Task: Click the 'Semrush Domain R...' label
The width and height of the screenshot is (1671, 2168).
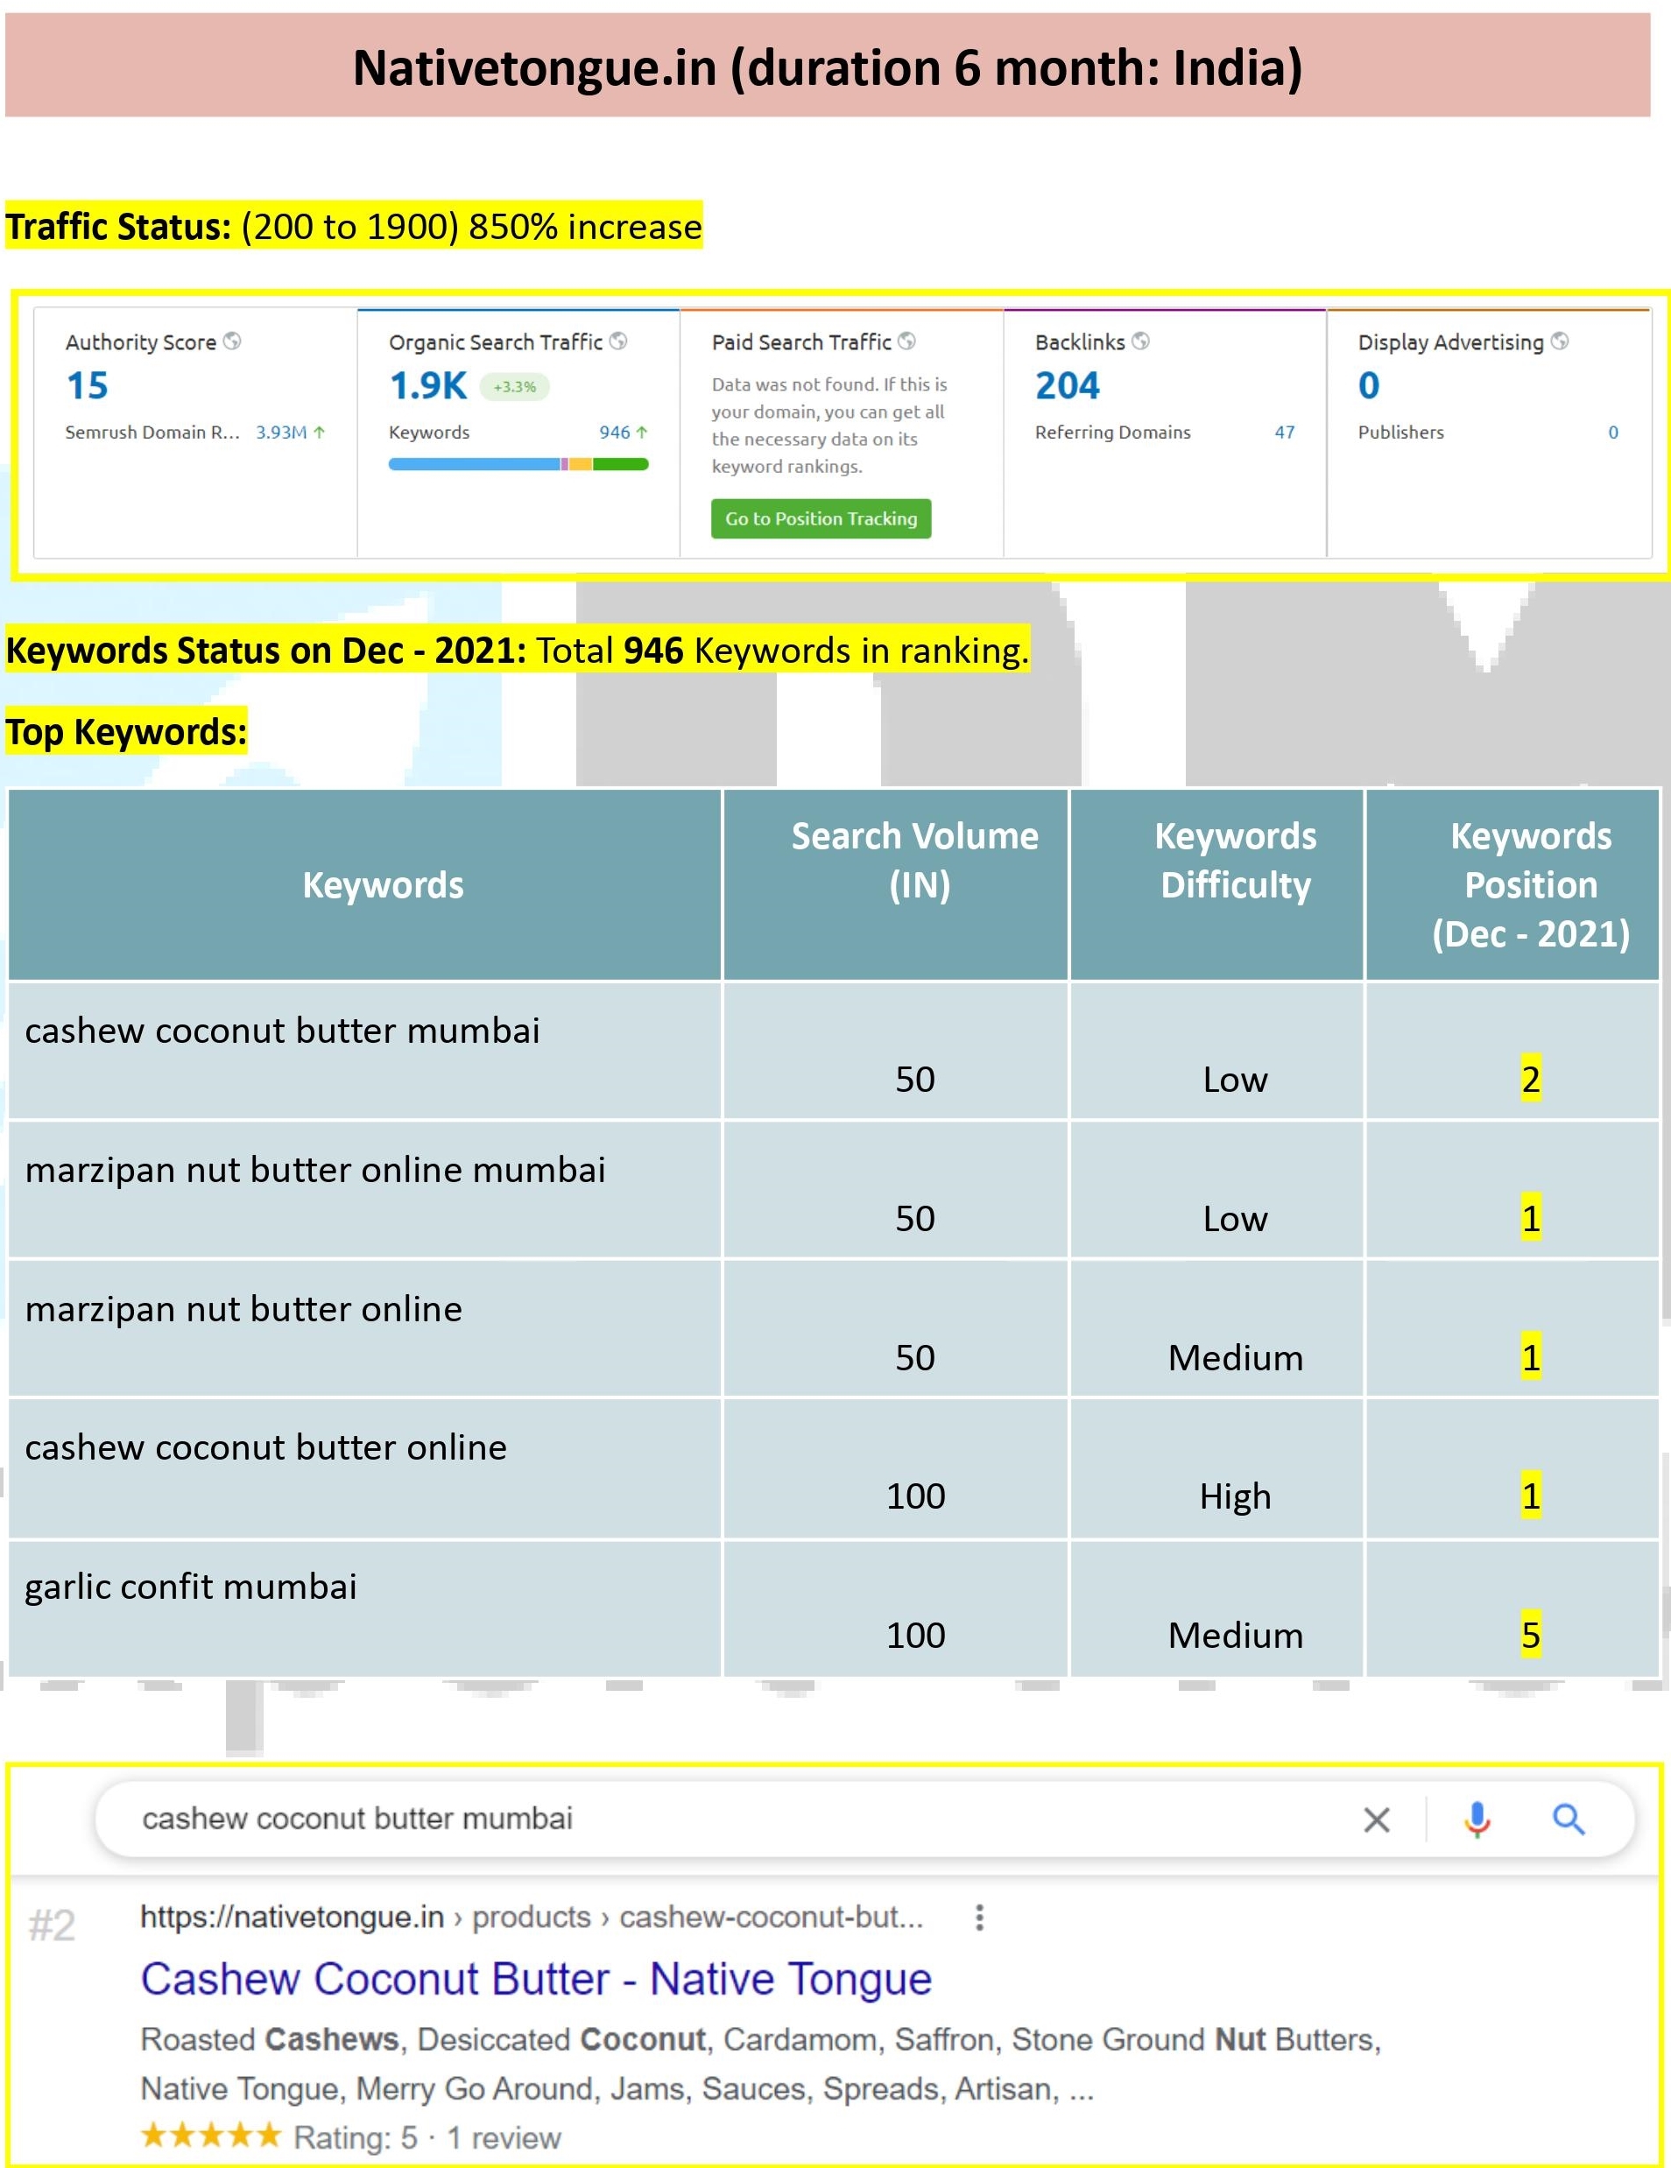Action: [x=153, y=433]
